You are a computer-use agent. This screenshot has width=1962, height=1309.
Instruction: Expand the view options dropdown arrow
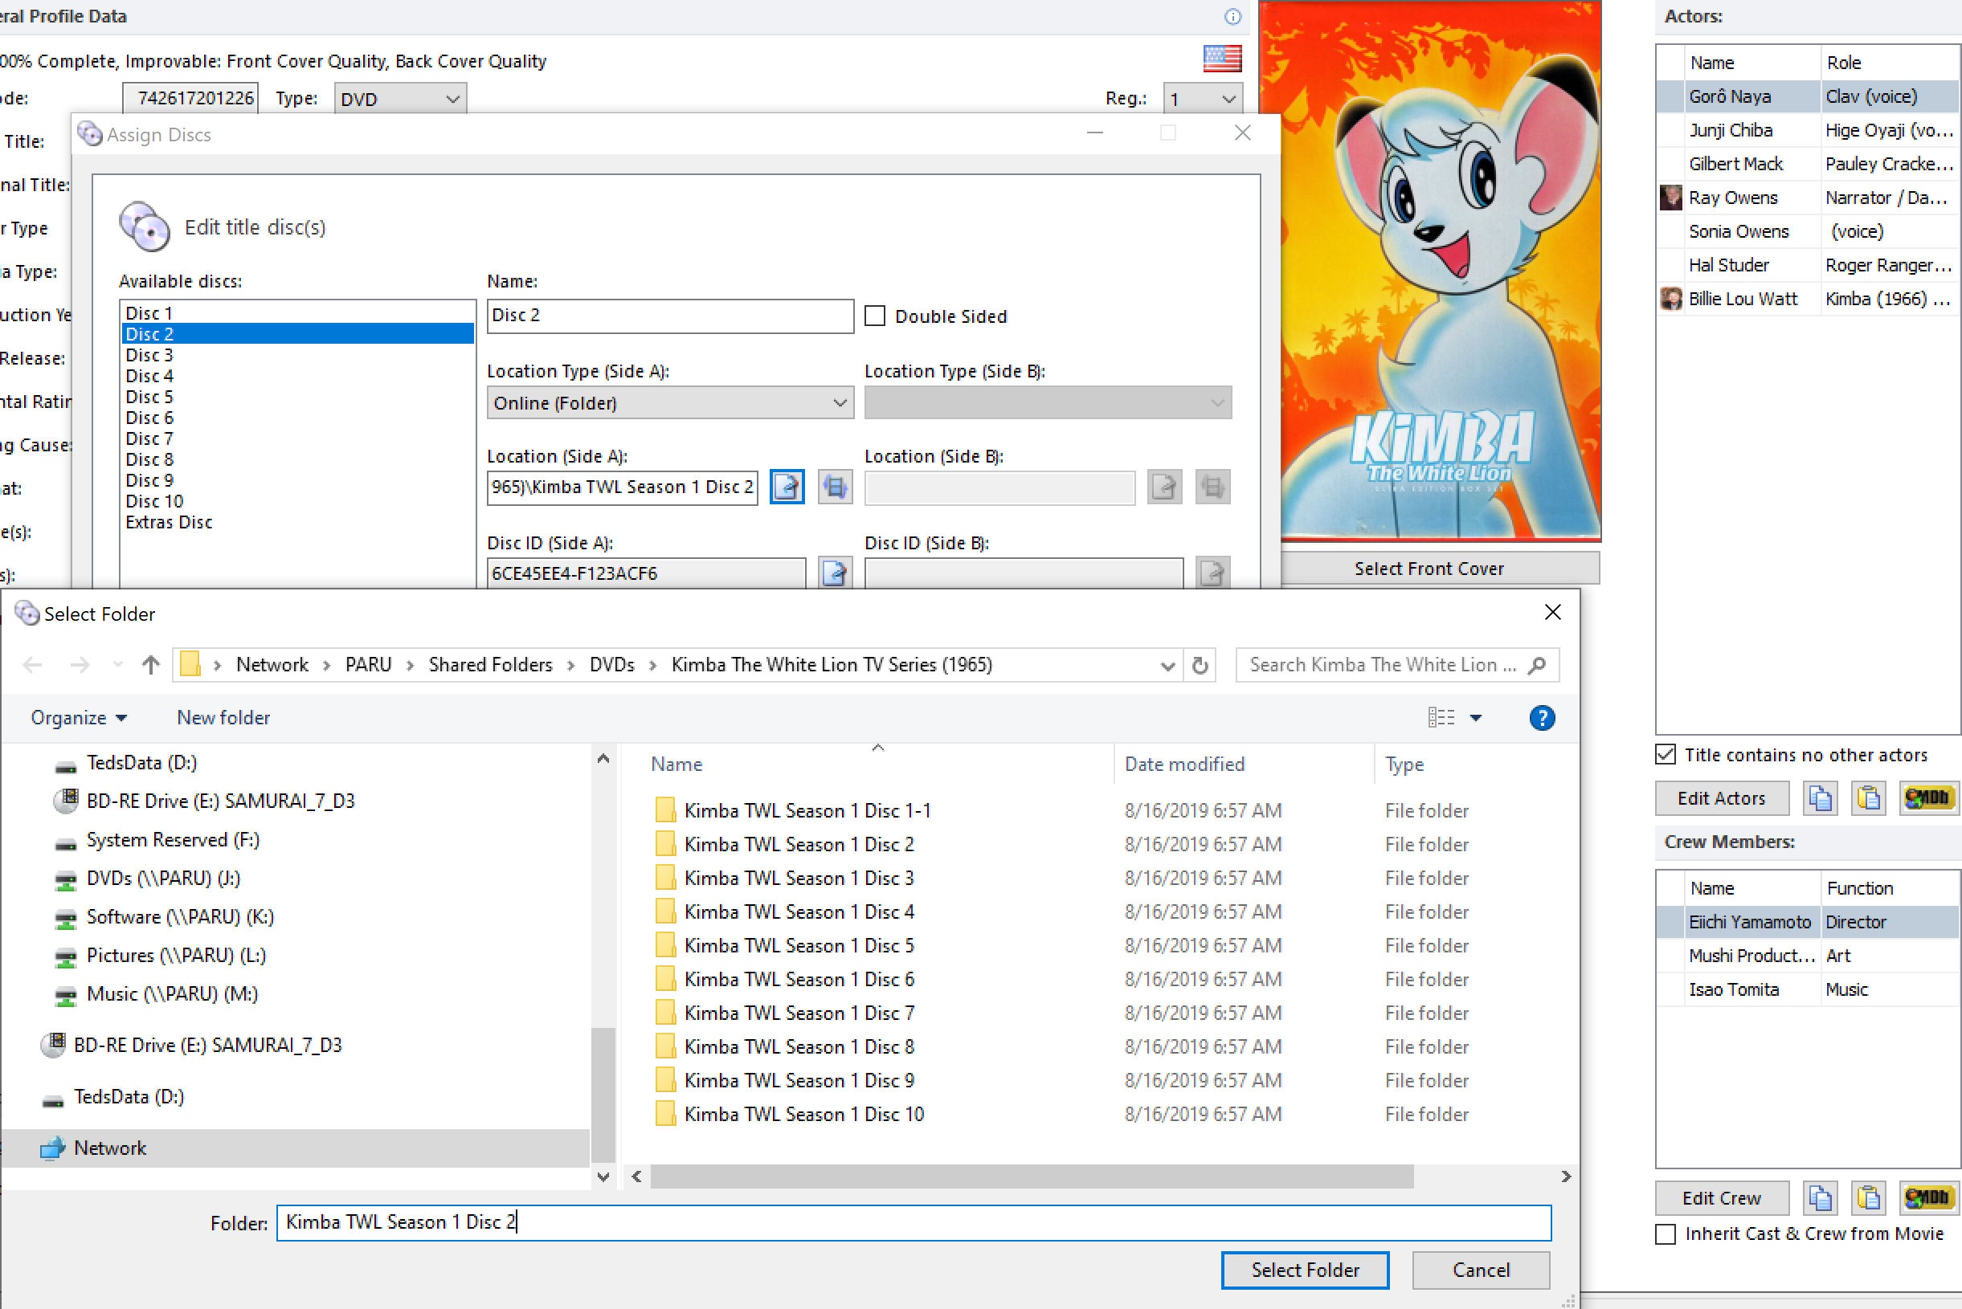pos(1476,717)
